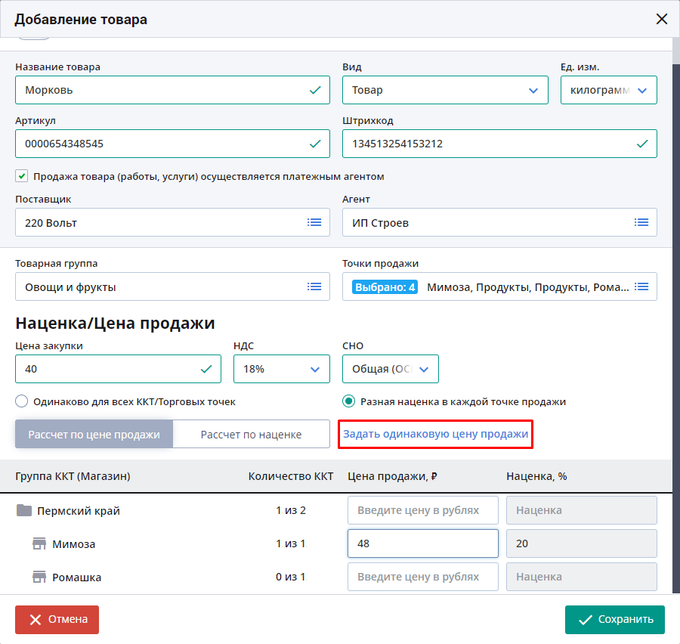Image resolution: width=680 pixels, height=644 pixels.
Task: Click Задать одинаковую цену продажи link
Action: tap(435, 435)
